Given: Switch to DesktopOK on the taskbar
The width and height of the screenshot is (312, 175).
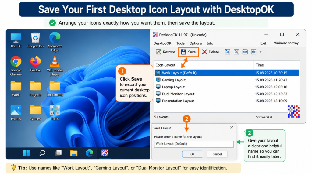Looking at the screenshot, I should pos(105,153).
